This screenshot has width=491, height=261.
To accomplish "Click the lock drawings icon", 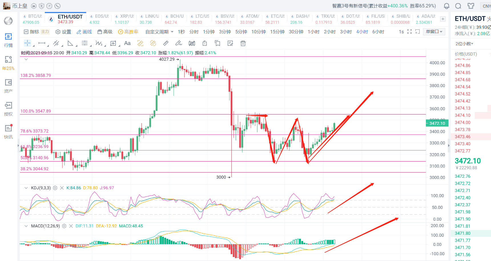I will (205, 43).
